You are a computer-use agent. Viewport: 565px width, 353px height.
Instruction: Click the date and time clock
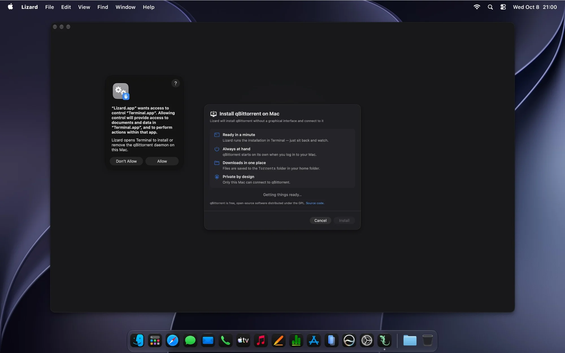click(535, 7)
